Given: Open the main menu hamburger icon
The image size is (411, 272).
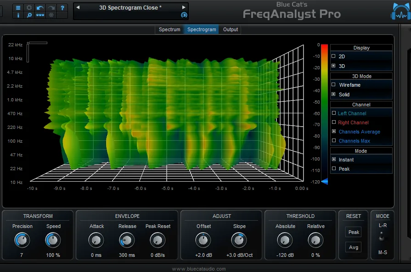Looking at the screenshot, I should (x=18, y=8).
